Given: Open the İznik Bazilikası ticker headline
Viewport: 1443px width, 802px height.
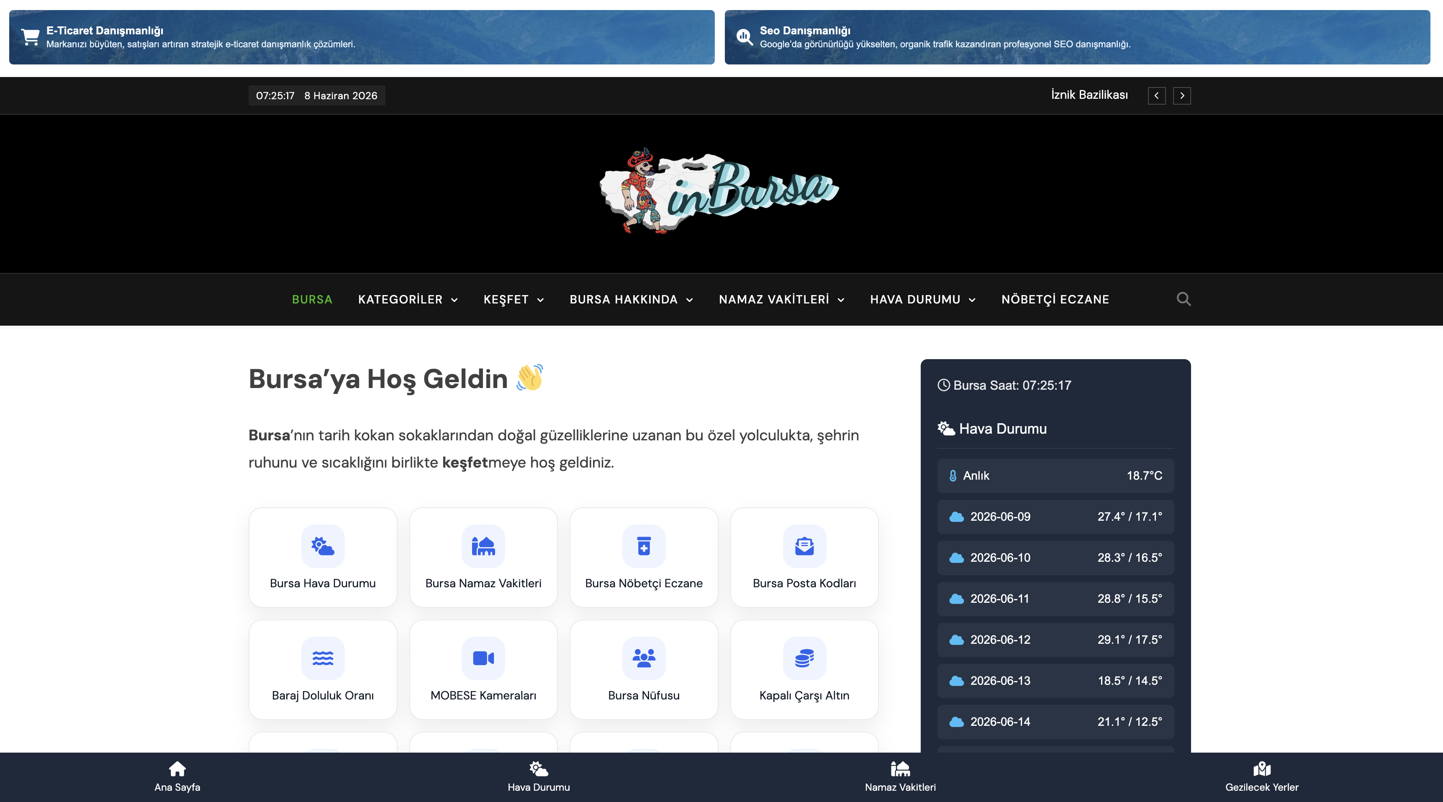Looking at the screenshot, I should pyautogui.click(x=1089, y=95).
